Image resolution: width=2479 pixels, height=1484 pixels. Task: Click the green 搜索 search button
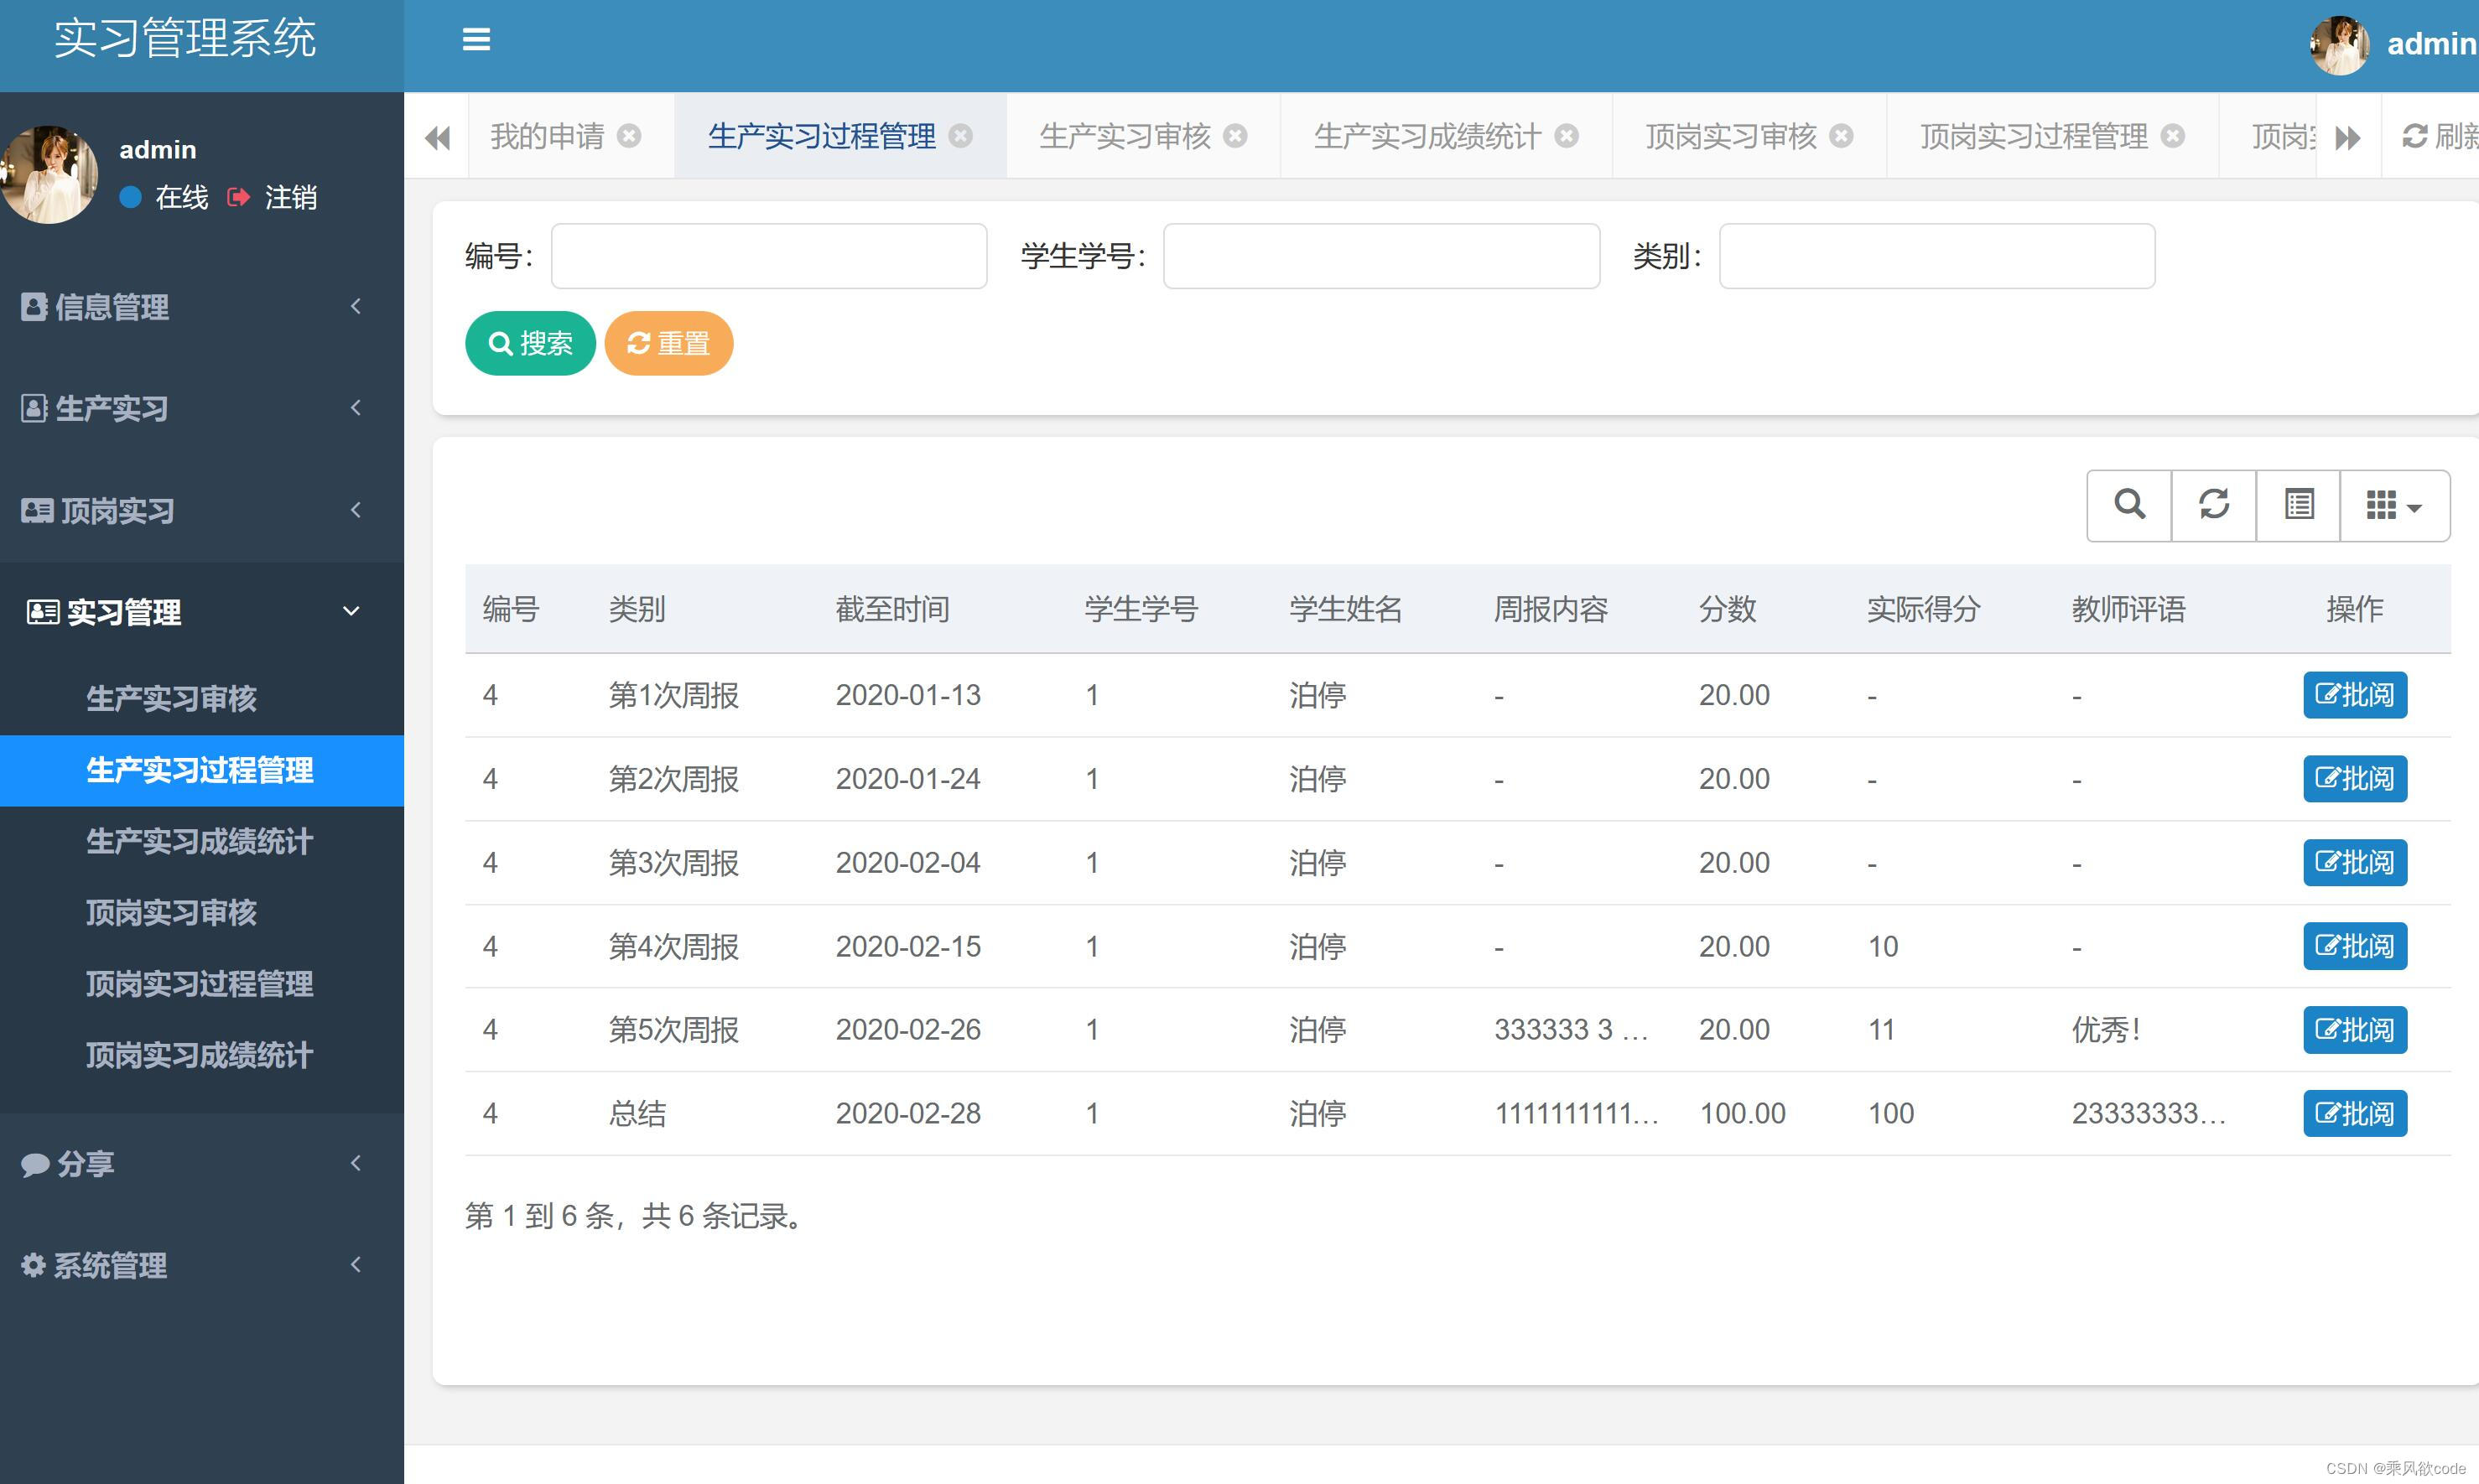point(530,343)
